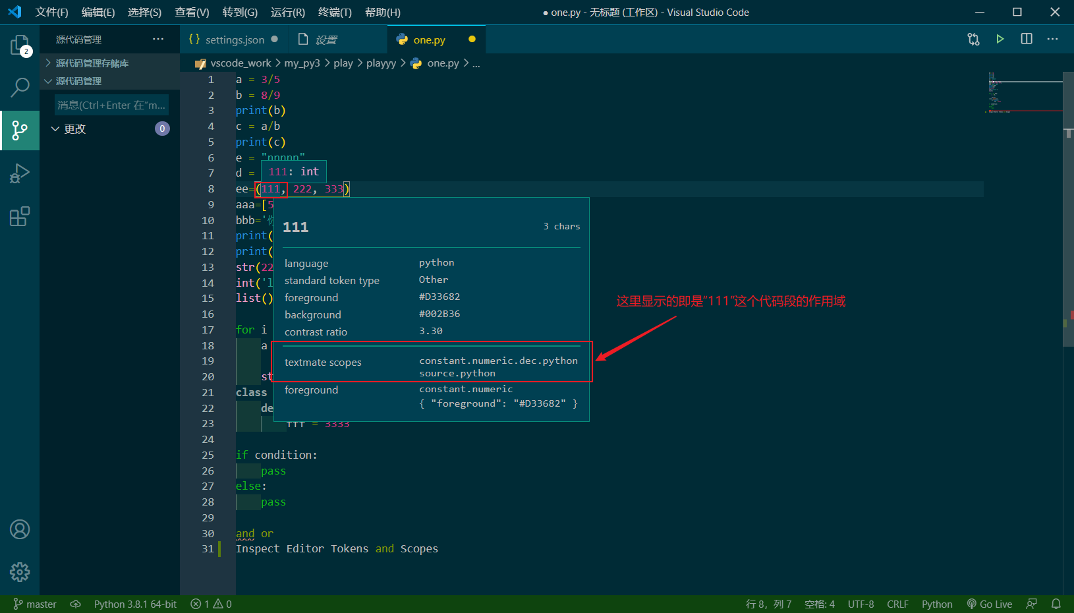
Task: Expand the 源代码管理存储库 section
Action: coord(109,63)
